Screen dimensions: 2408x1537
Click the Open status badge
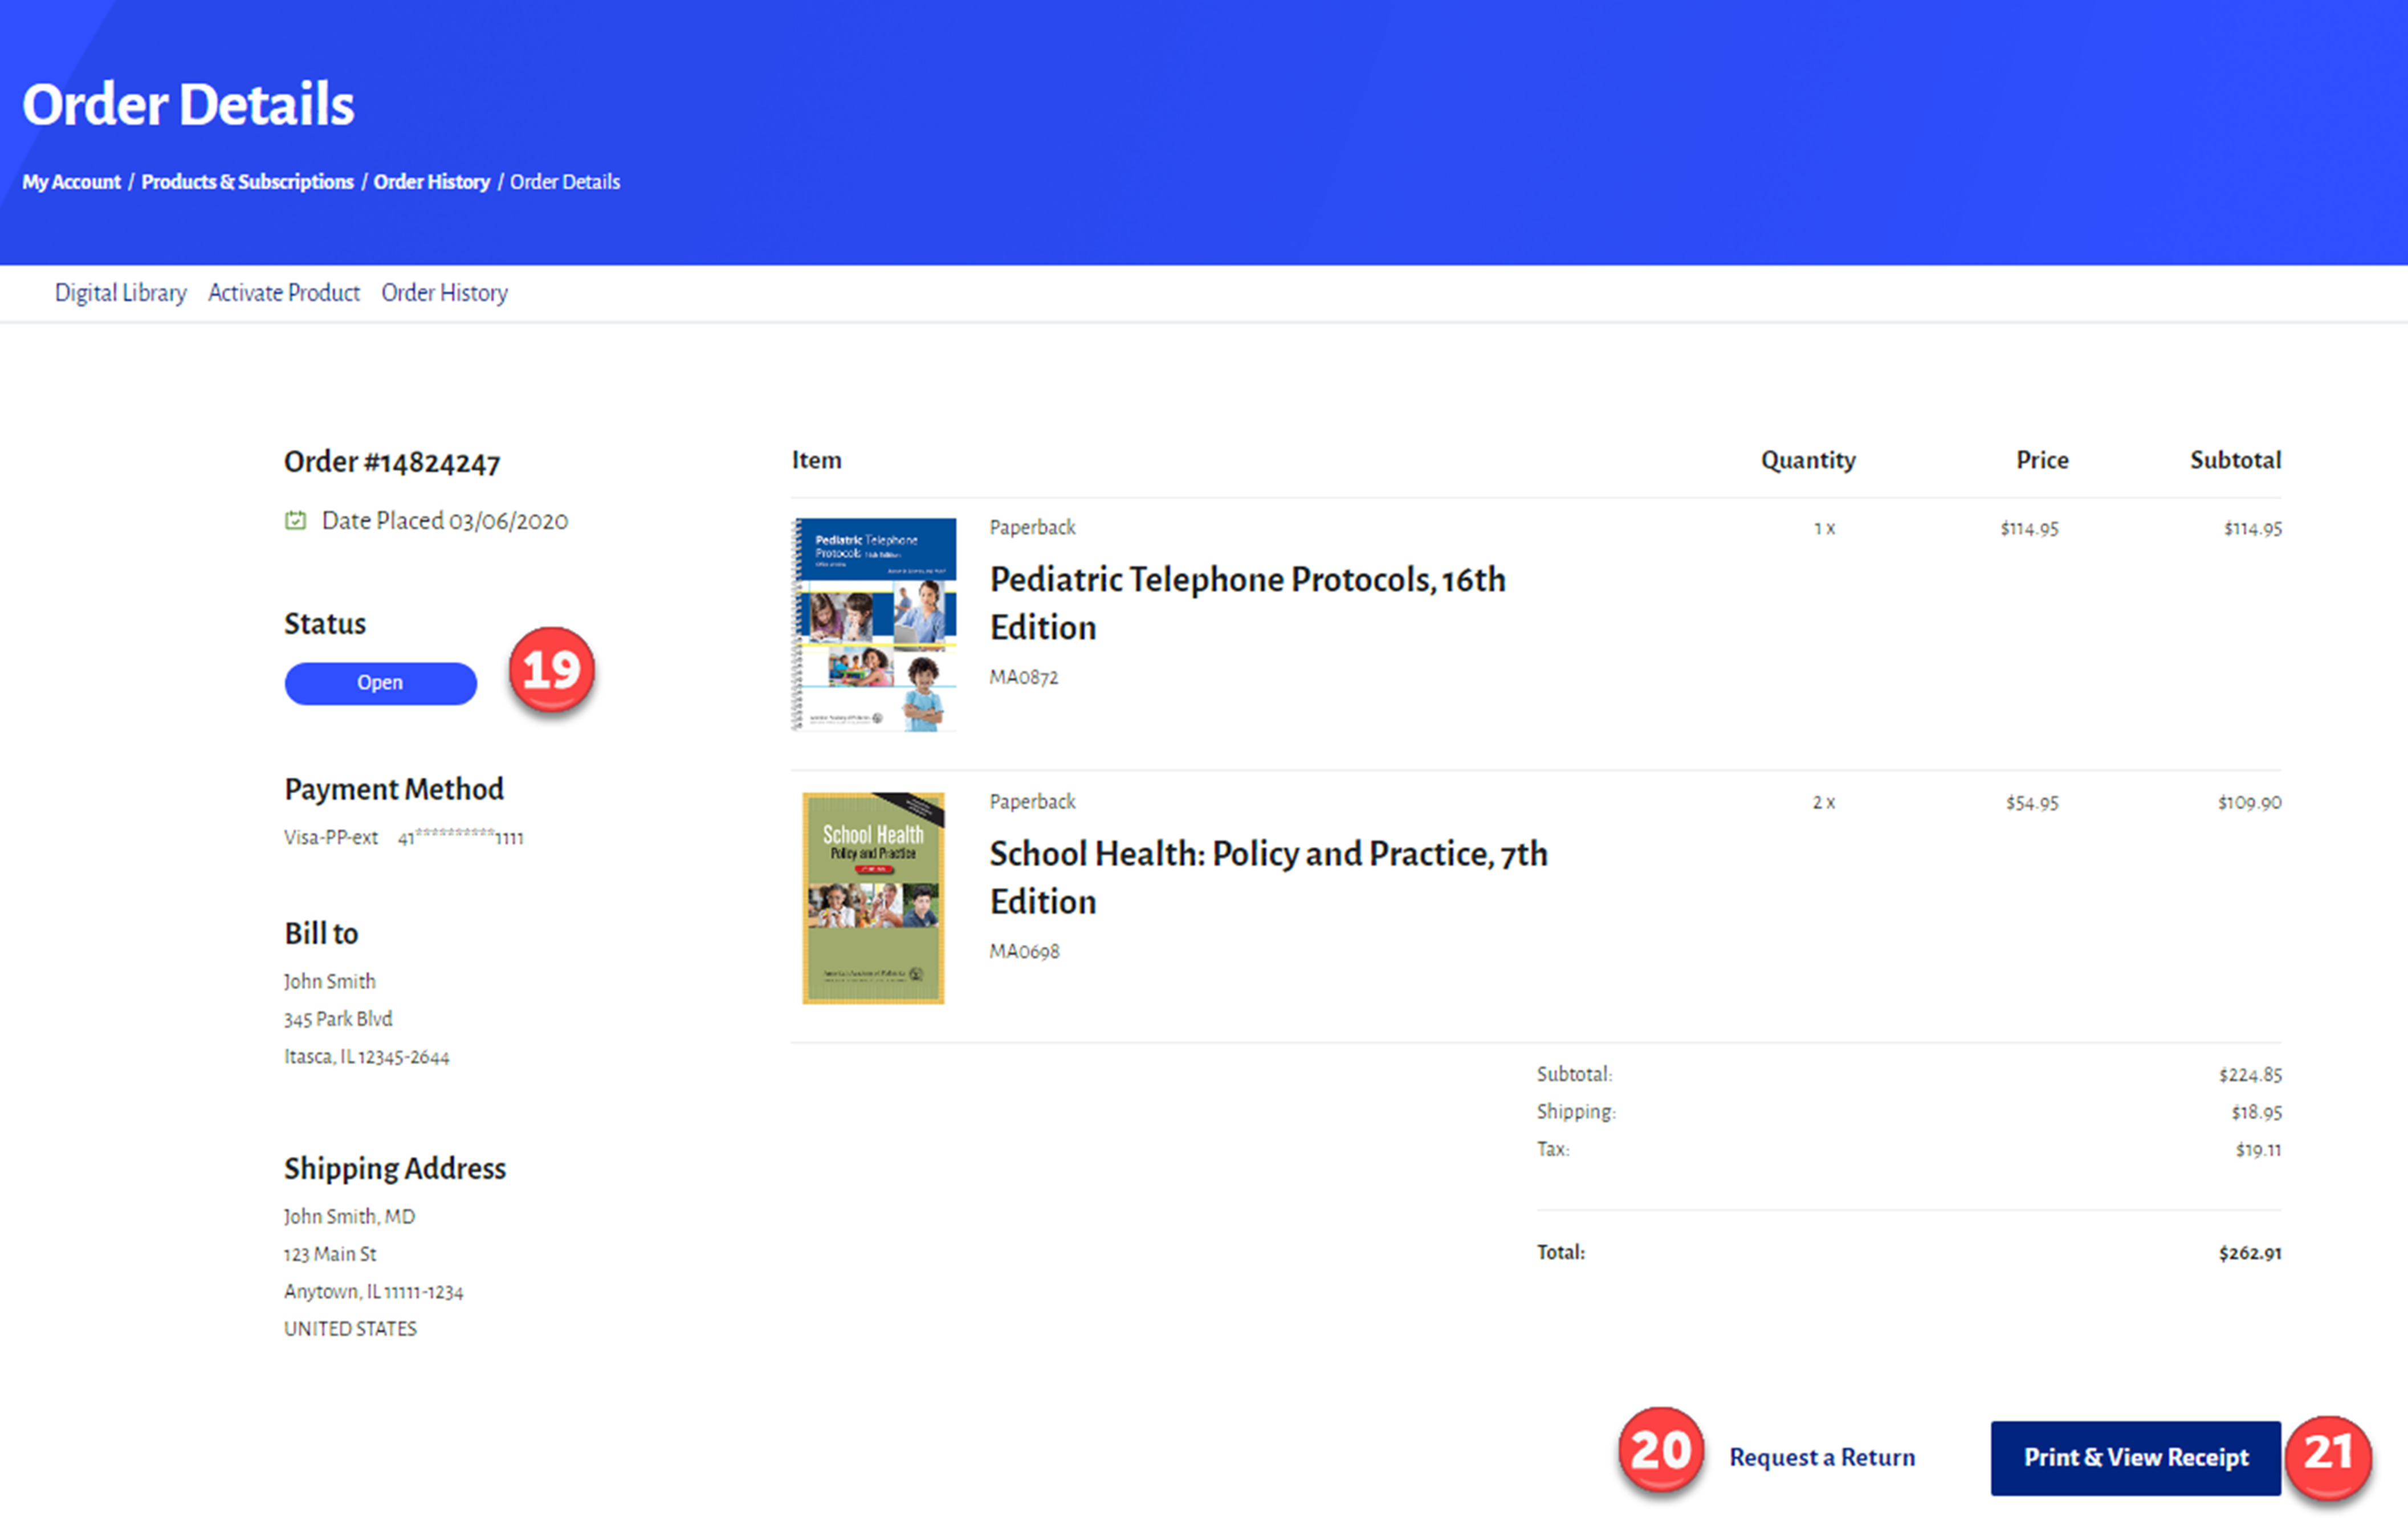click(x=380, y=683)
